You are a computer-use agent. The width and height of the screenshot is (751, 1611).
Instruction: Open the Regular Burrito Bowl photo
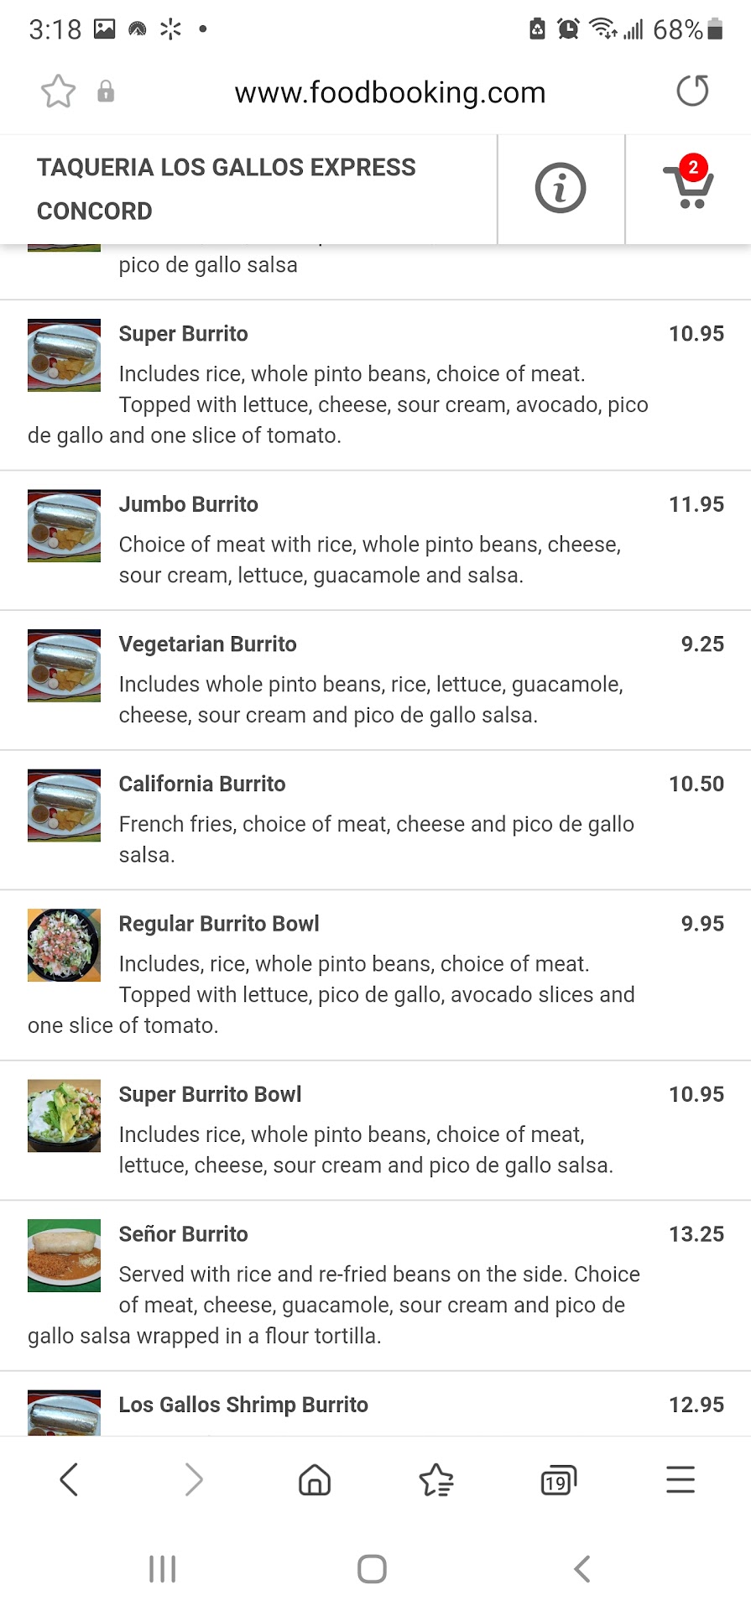click(64, 945)
